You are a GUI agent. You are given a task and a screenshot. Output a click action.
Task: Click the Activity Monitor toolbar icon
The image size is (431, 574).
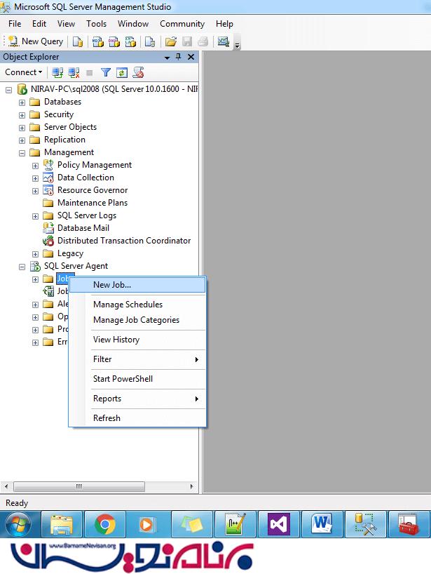224,41
